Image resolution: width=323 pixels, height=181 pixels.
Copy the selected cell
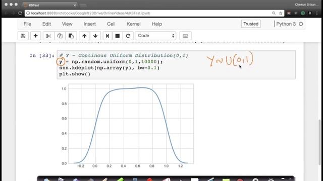[x=60, y=36]
